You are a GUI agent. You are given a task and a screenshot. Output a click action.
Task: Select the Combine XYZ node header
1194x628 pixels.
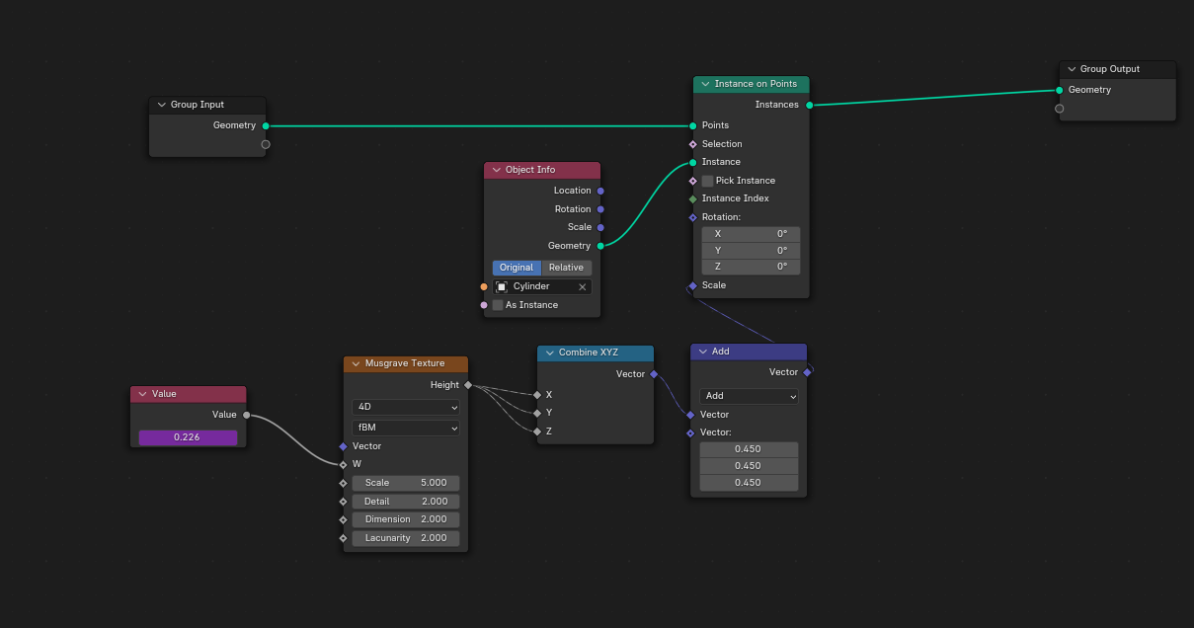coord(596,353)
